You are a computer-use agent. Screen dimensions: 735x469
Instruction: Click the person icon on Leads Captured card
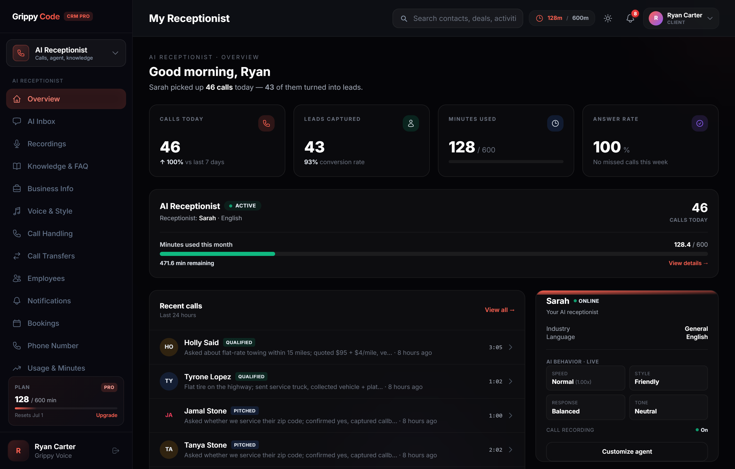(411, 123)
